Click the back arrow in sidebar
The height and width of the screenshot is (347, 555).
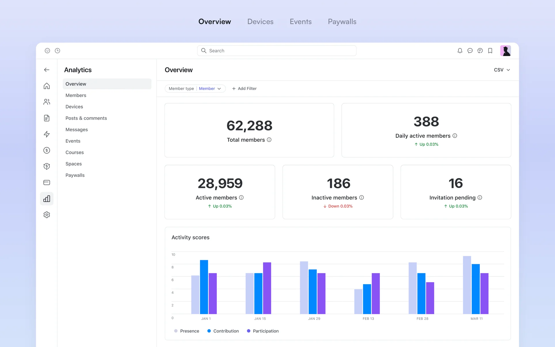tap(47, 70)
